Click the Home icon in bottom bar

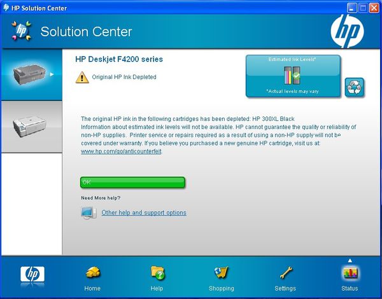tap(92, 273)
